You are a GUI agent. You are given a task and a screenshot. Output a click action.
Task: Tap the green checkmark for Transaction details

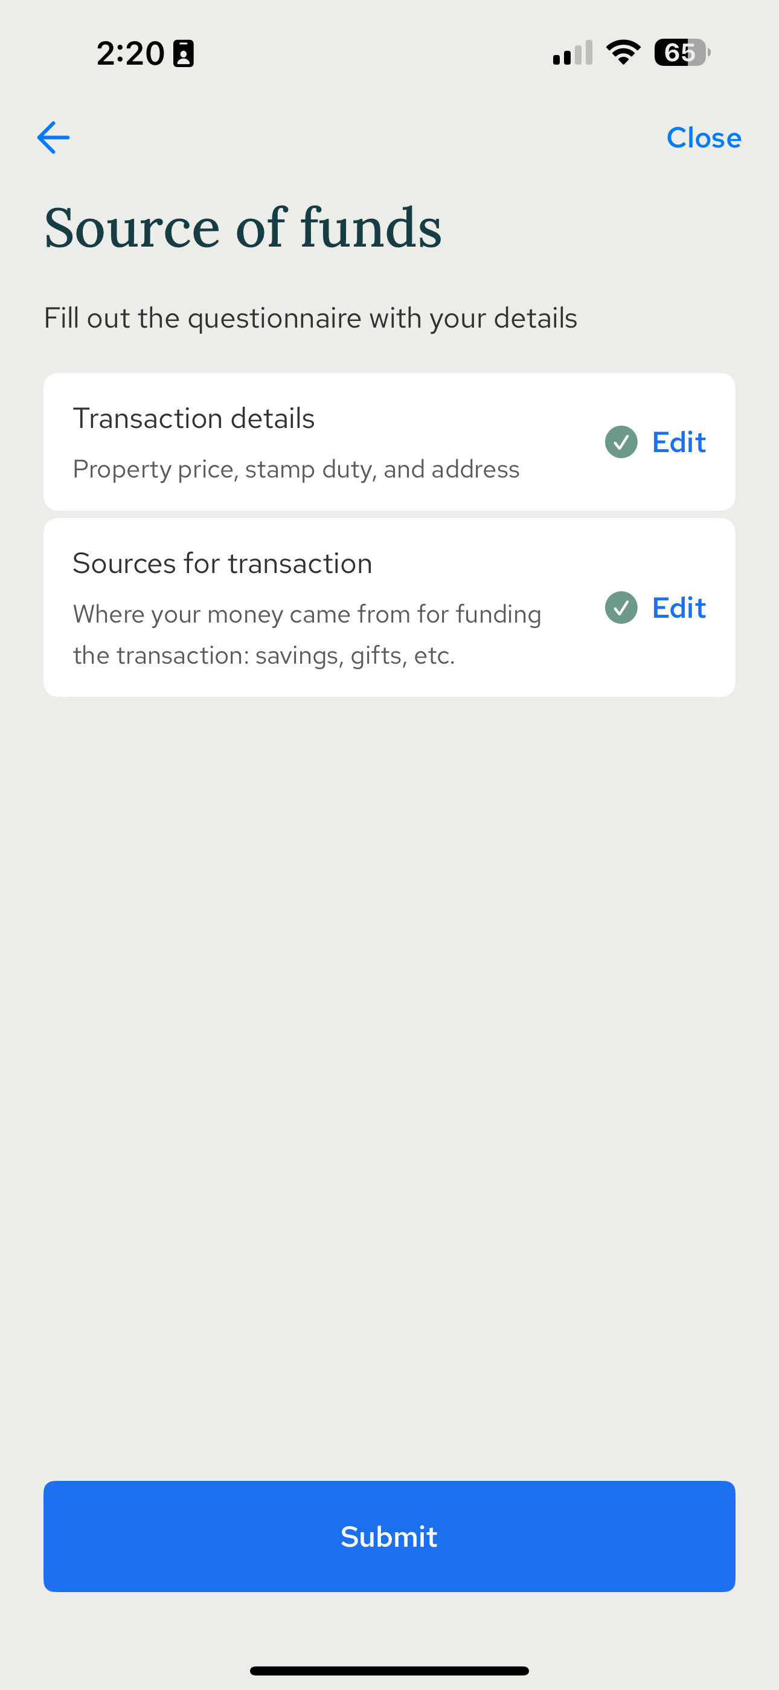pos(621,442)
